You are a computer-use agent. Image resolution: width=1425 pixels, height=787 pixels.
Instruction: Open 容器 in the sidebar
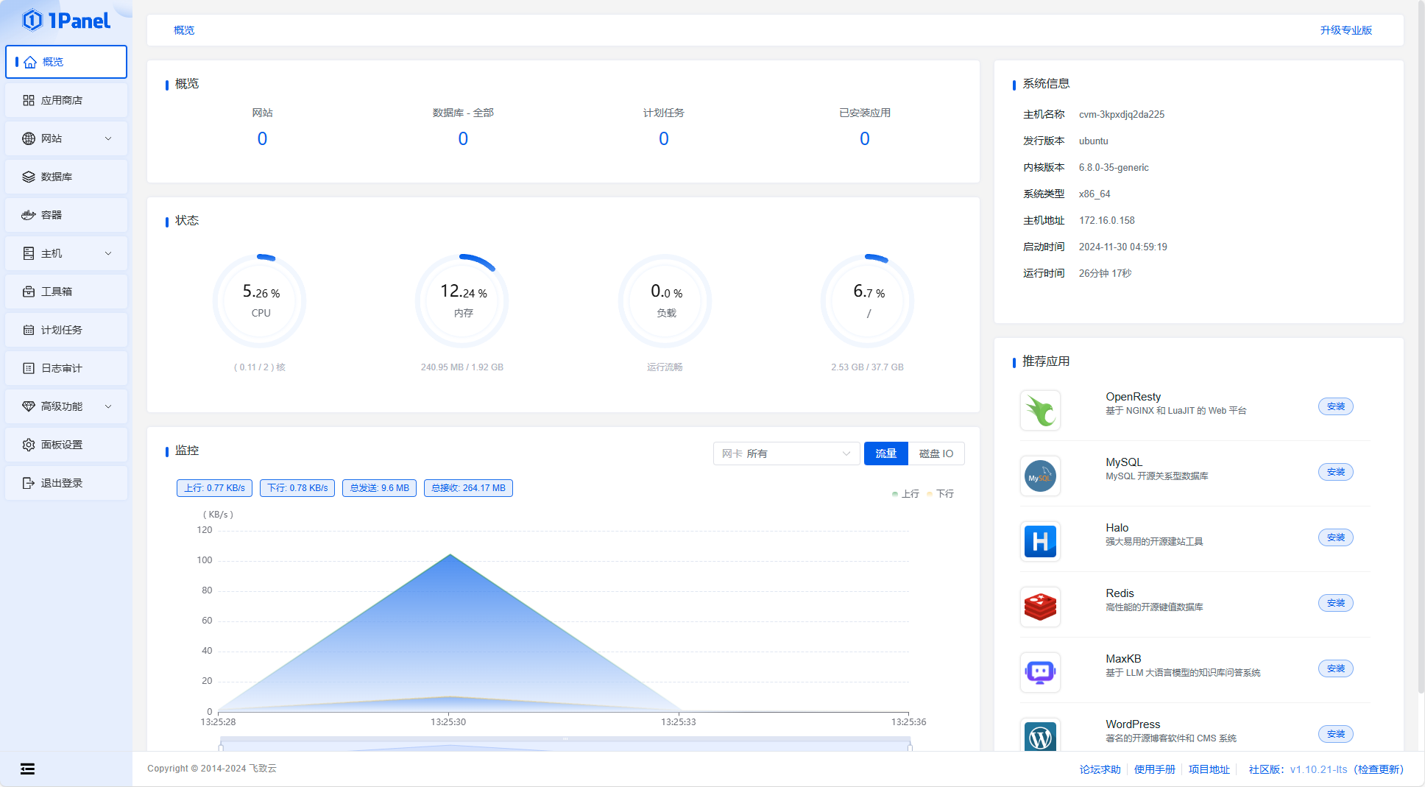(66, 215)
